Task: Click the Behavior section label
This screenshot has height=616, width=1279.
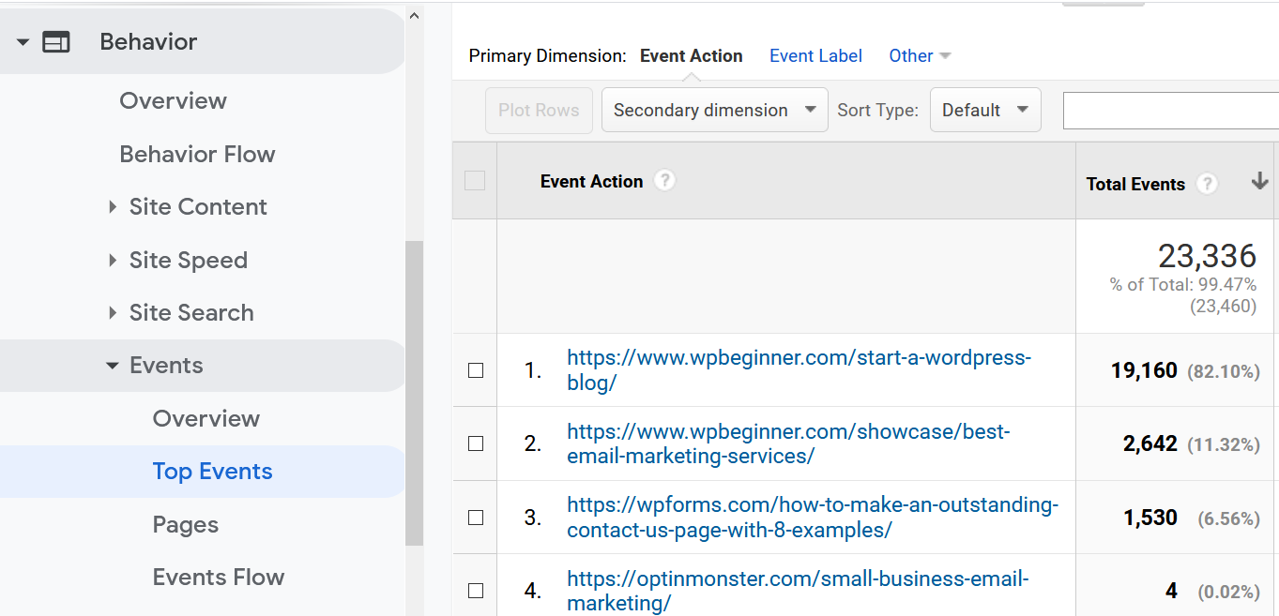Action: (148, 42)
